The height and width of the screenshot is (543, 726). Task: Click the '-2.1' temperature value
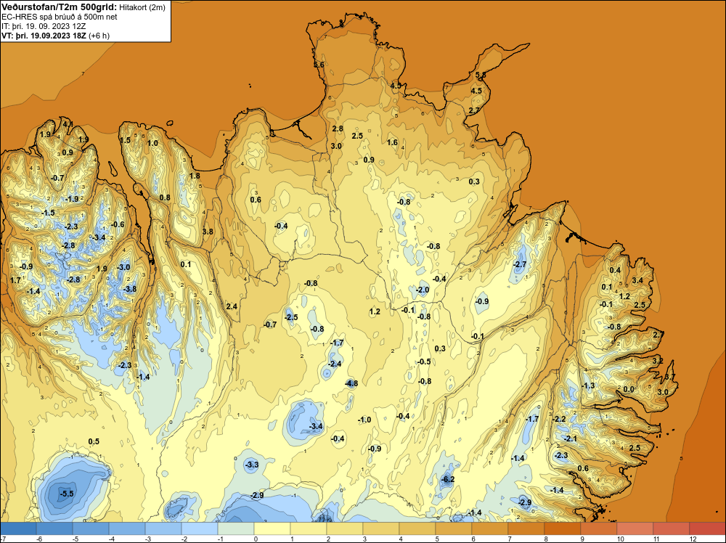tap(571, 438)
